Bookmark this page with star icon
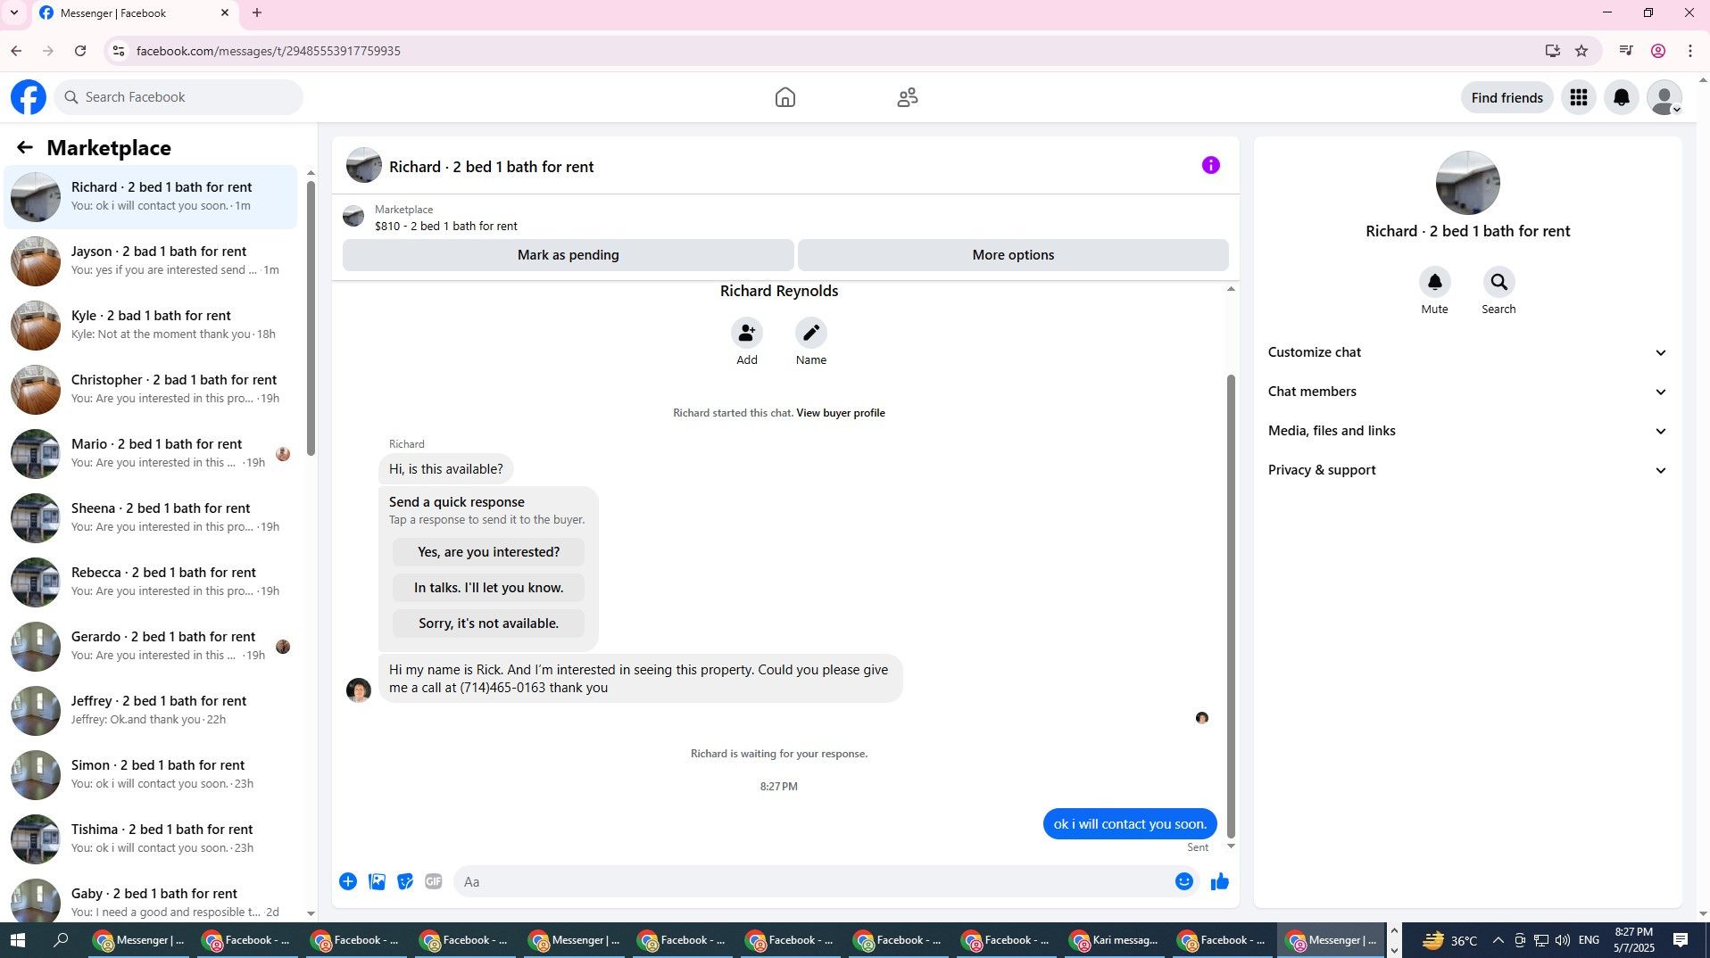1710x958 pixels. (x=1581, y=51)
